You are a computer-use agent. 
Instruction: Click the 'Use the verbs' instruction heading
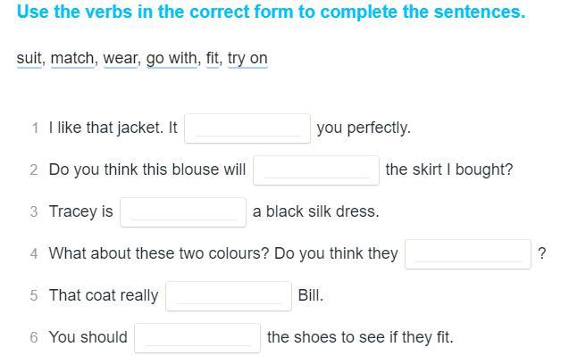tap(271, 12)
